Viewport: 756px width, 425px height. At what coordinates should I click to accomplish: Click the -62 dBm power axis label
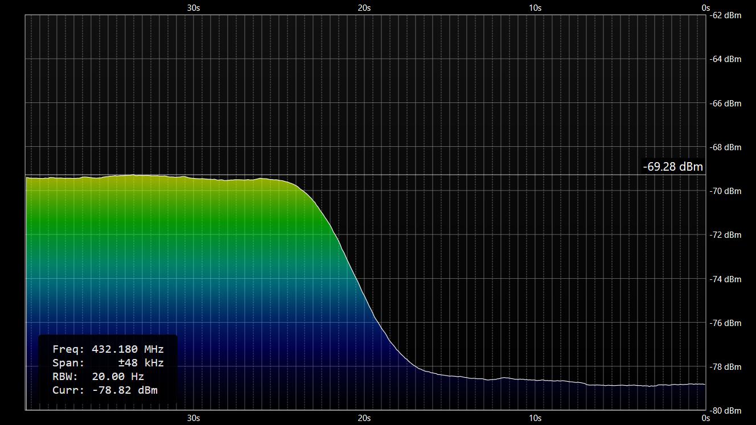[x=726, y=15]
